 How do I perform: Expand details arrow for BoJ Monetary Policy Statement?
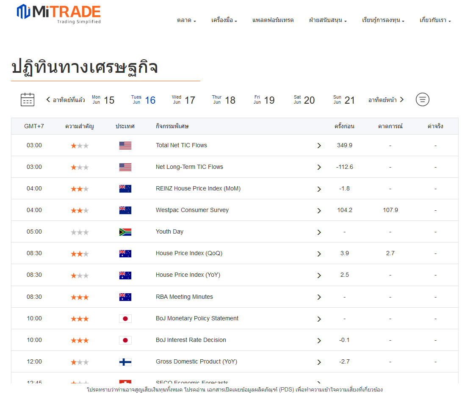(319, 319)
